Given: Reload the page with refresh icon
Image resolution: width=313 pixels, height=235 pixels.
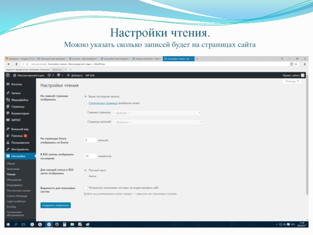Looking at the screenshot, I should click(x=23, y=64).
